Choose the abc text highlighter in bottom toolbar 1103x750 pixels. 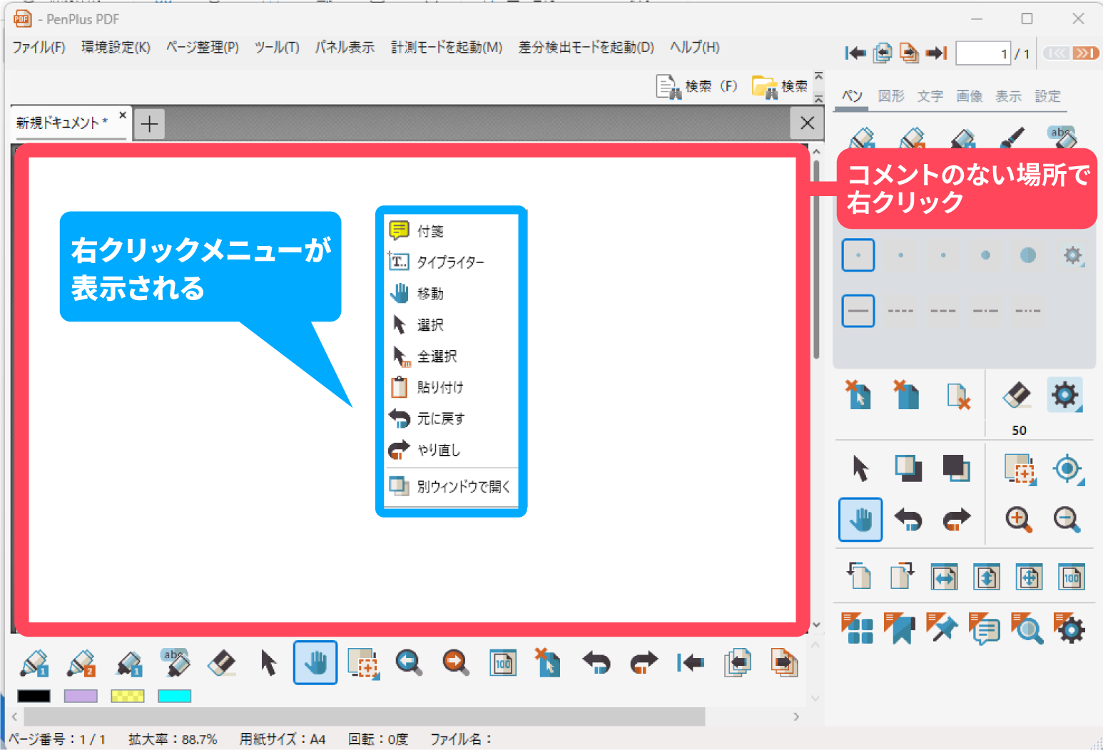[176, 663]
